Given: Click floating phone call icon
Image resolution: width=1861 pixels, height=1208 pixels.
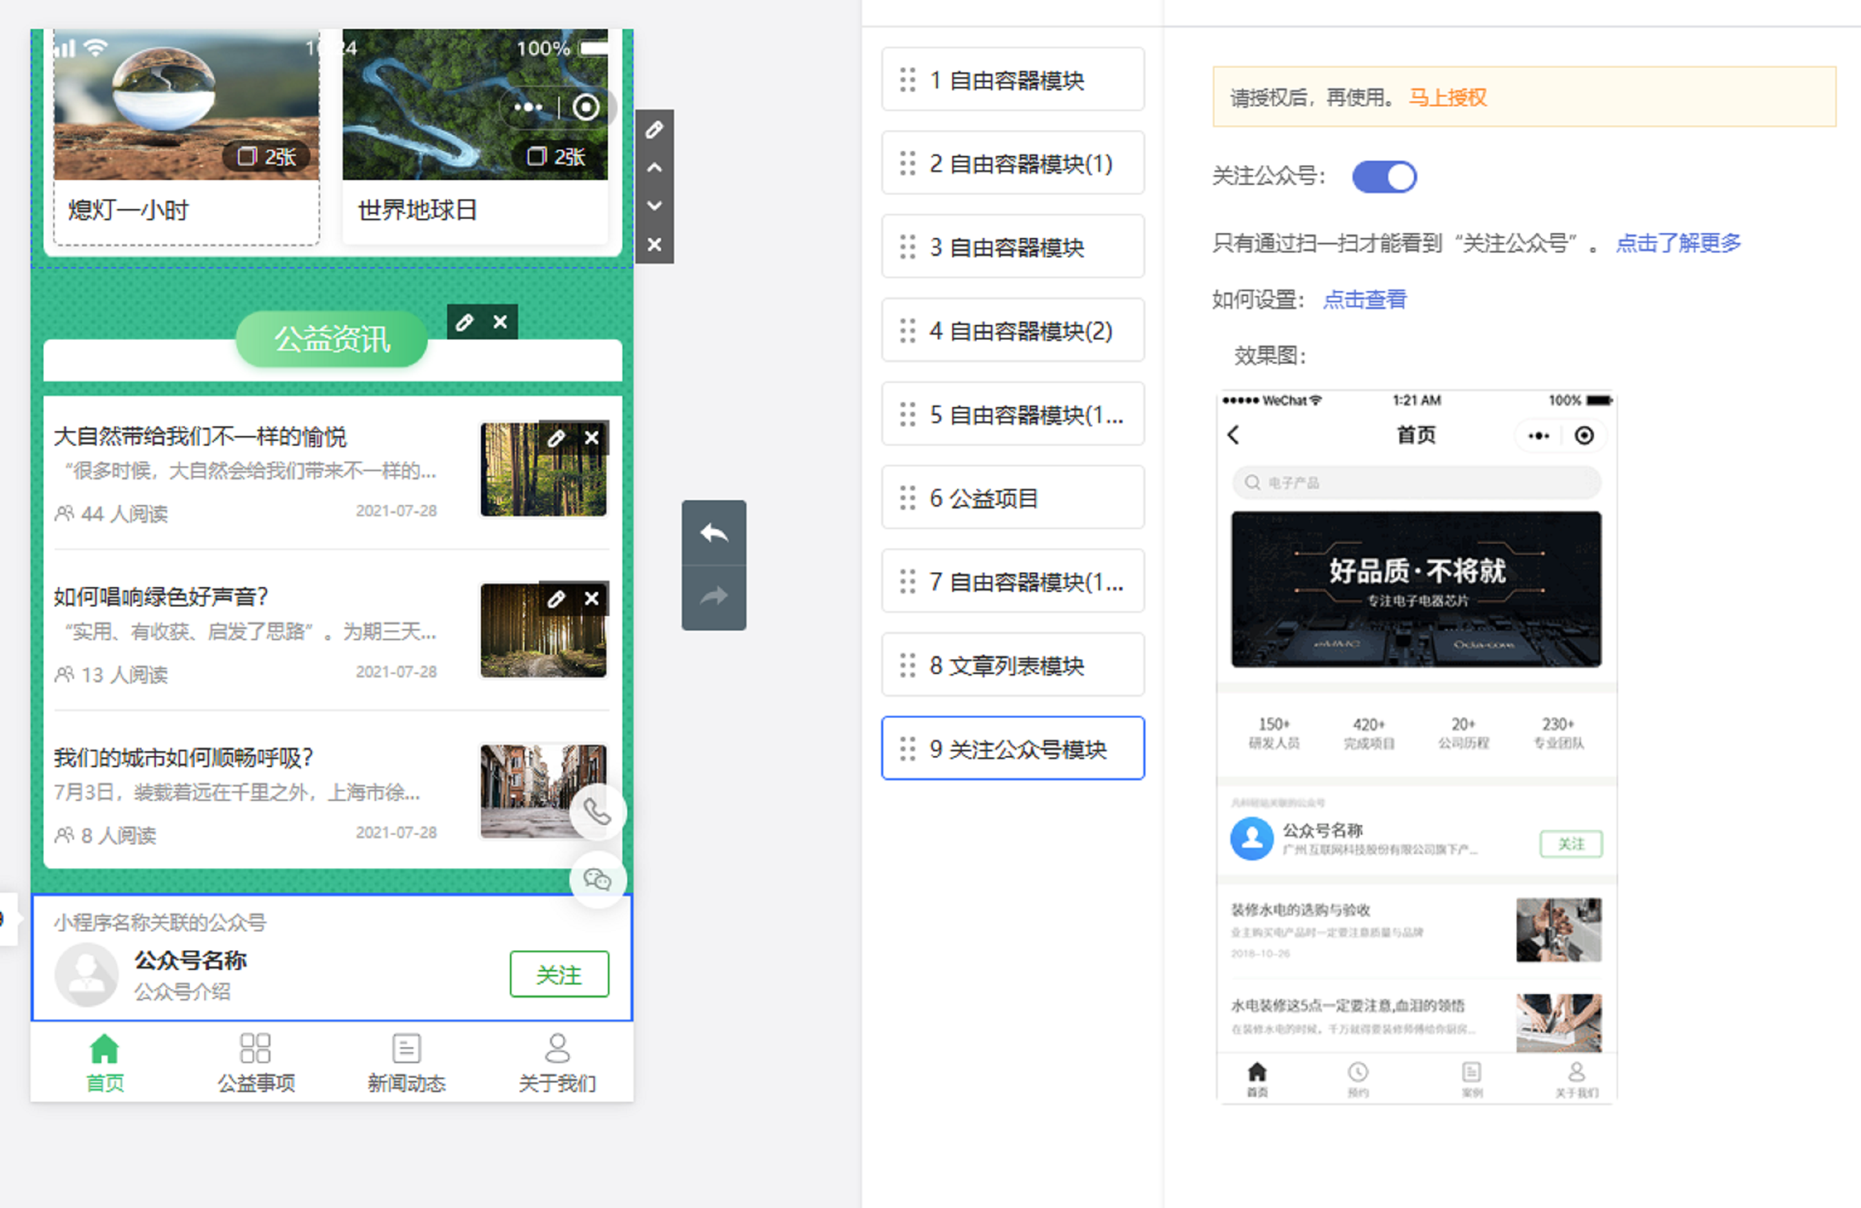Looking at the screenshot, I should [598, 813].
